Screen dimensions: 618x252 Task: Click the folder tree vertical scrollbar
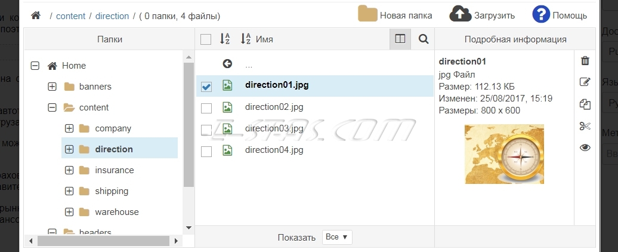pos(189,124)
